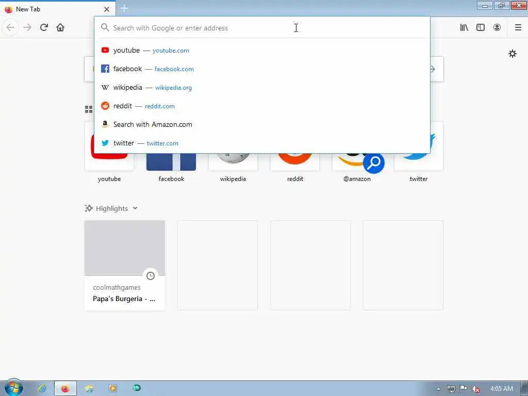Click the 4:05 AM clock

coord(502,389)
